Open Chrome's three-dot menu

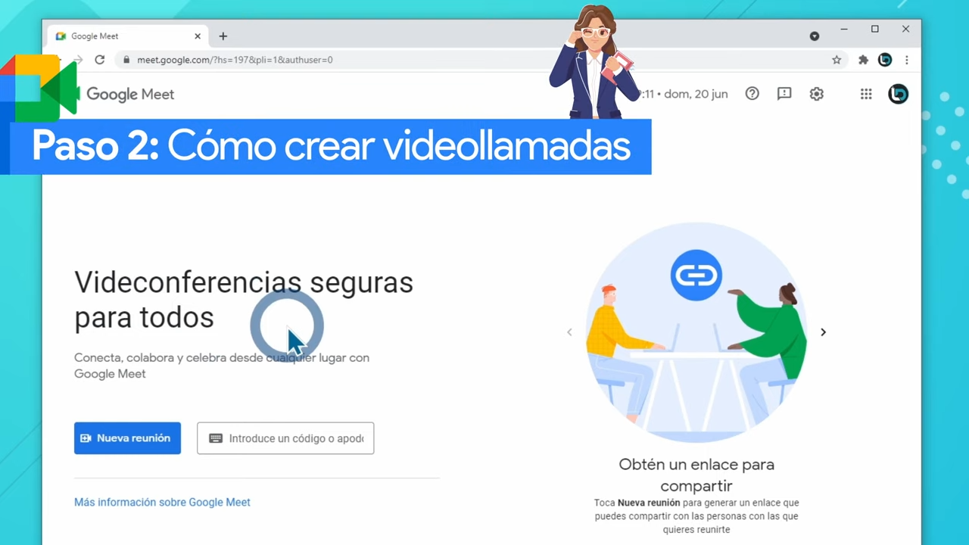(x=906, y=60)
